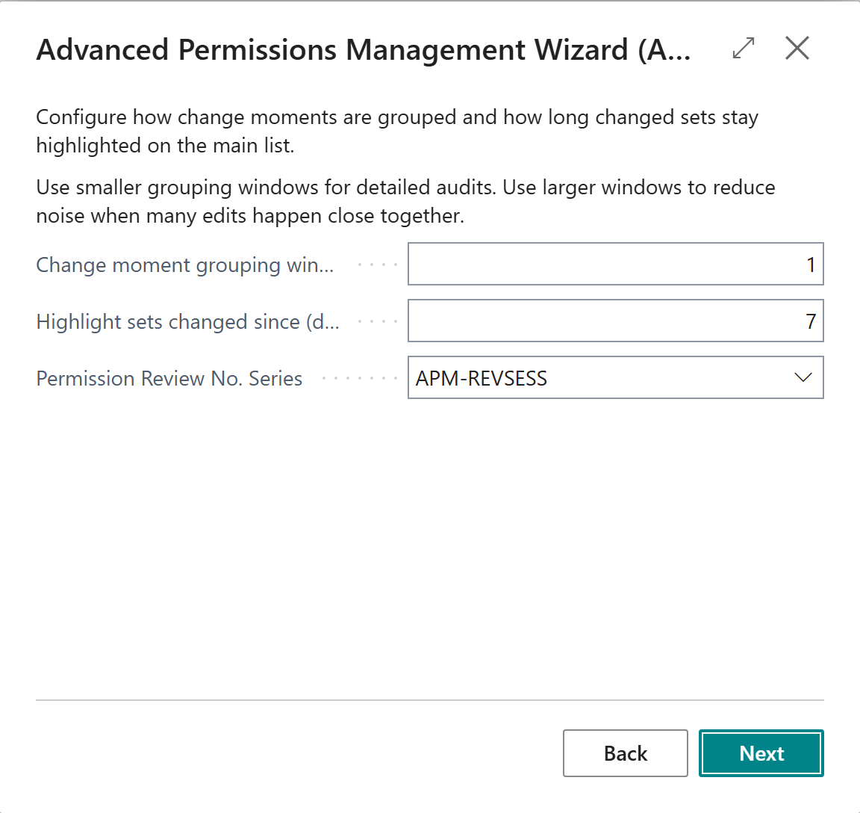
Task: Click the 'Use smaller grouping windows' paragraph
Action: coord(406,202)
